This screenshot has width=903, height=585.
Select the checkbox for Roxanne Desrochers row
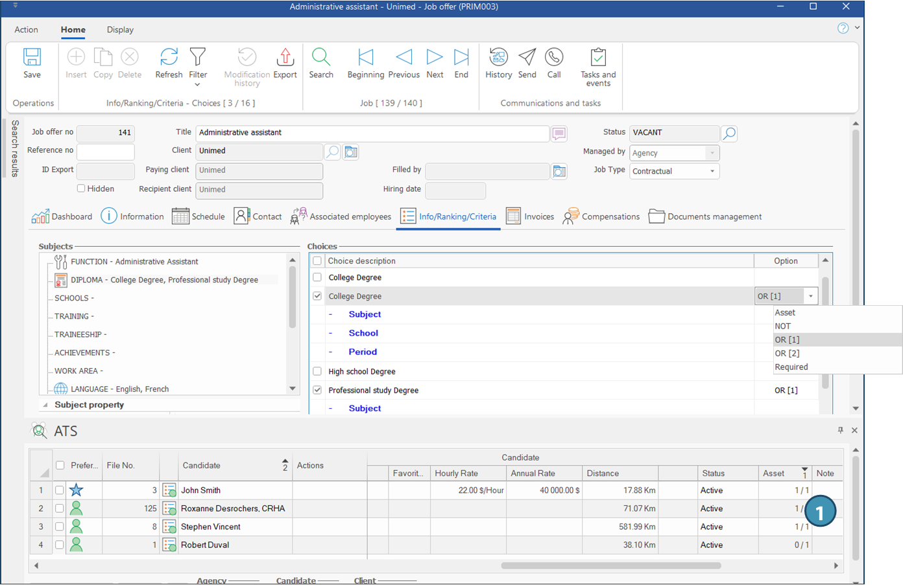tap(60, 509)
